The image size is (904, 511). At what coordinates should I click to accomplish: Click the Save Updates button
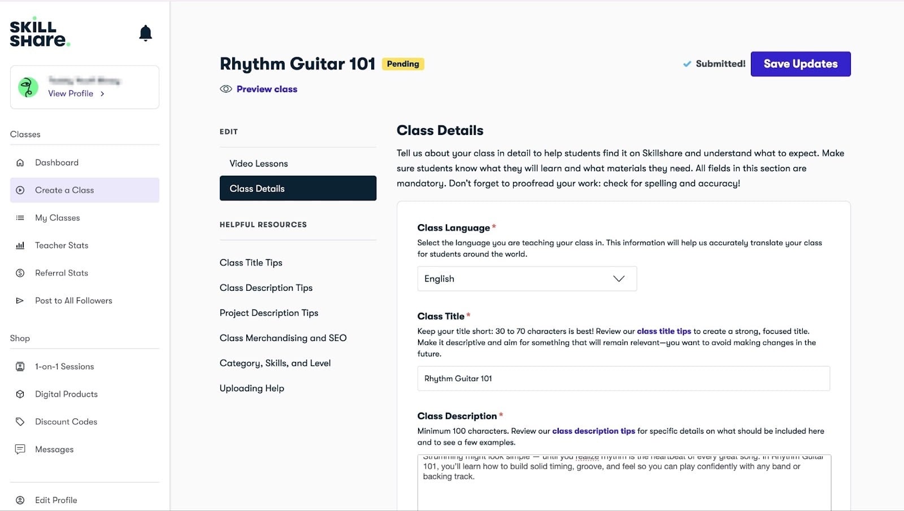pyautogui.click(x=801, y=64)
